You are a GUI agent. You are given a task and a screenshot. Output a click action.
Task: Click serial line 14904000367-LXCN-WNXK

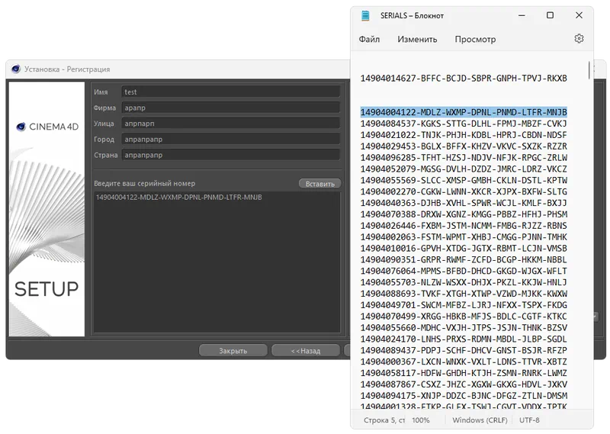tap(464, 362)
